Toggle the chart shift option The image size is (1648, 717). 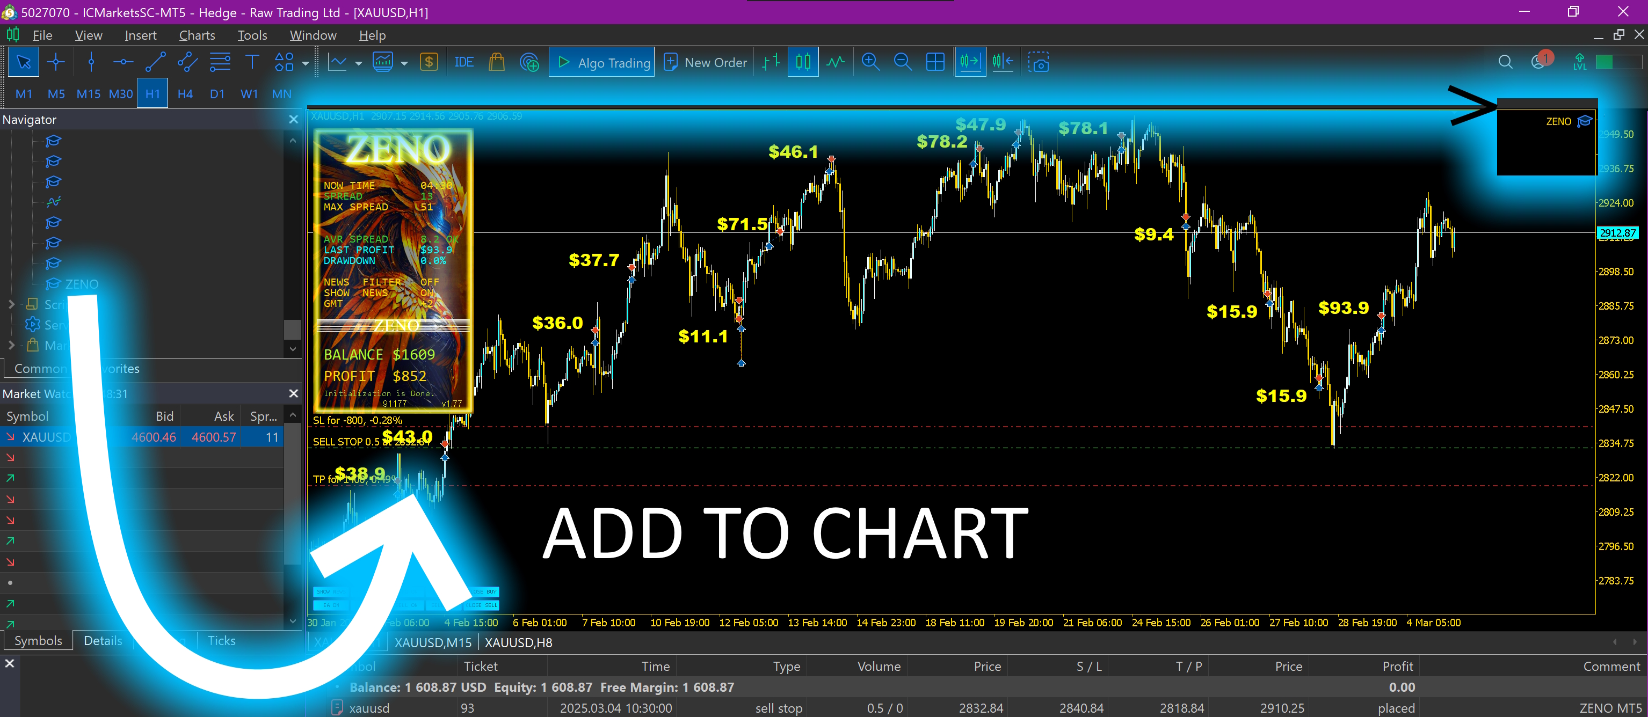1003,62
